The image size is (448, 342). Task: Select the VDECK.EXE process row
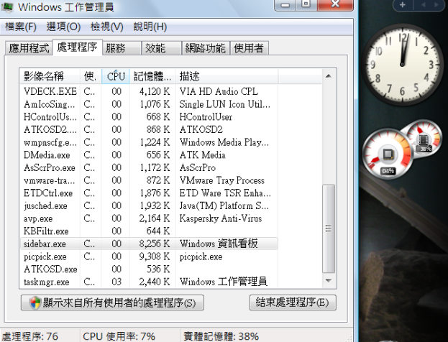149,91
